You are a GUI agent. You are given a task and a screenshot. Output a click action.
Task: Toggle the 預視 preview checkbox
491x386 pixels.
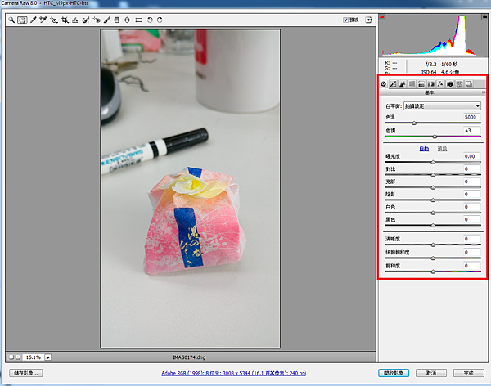click(345, 20)
